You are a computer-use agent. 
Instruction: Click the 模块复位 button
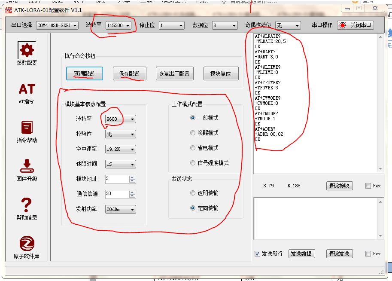tap(221, 73)
